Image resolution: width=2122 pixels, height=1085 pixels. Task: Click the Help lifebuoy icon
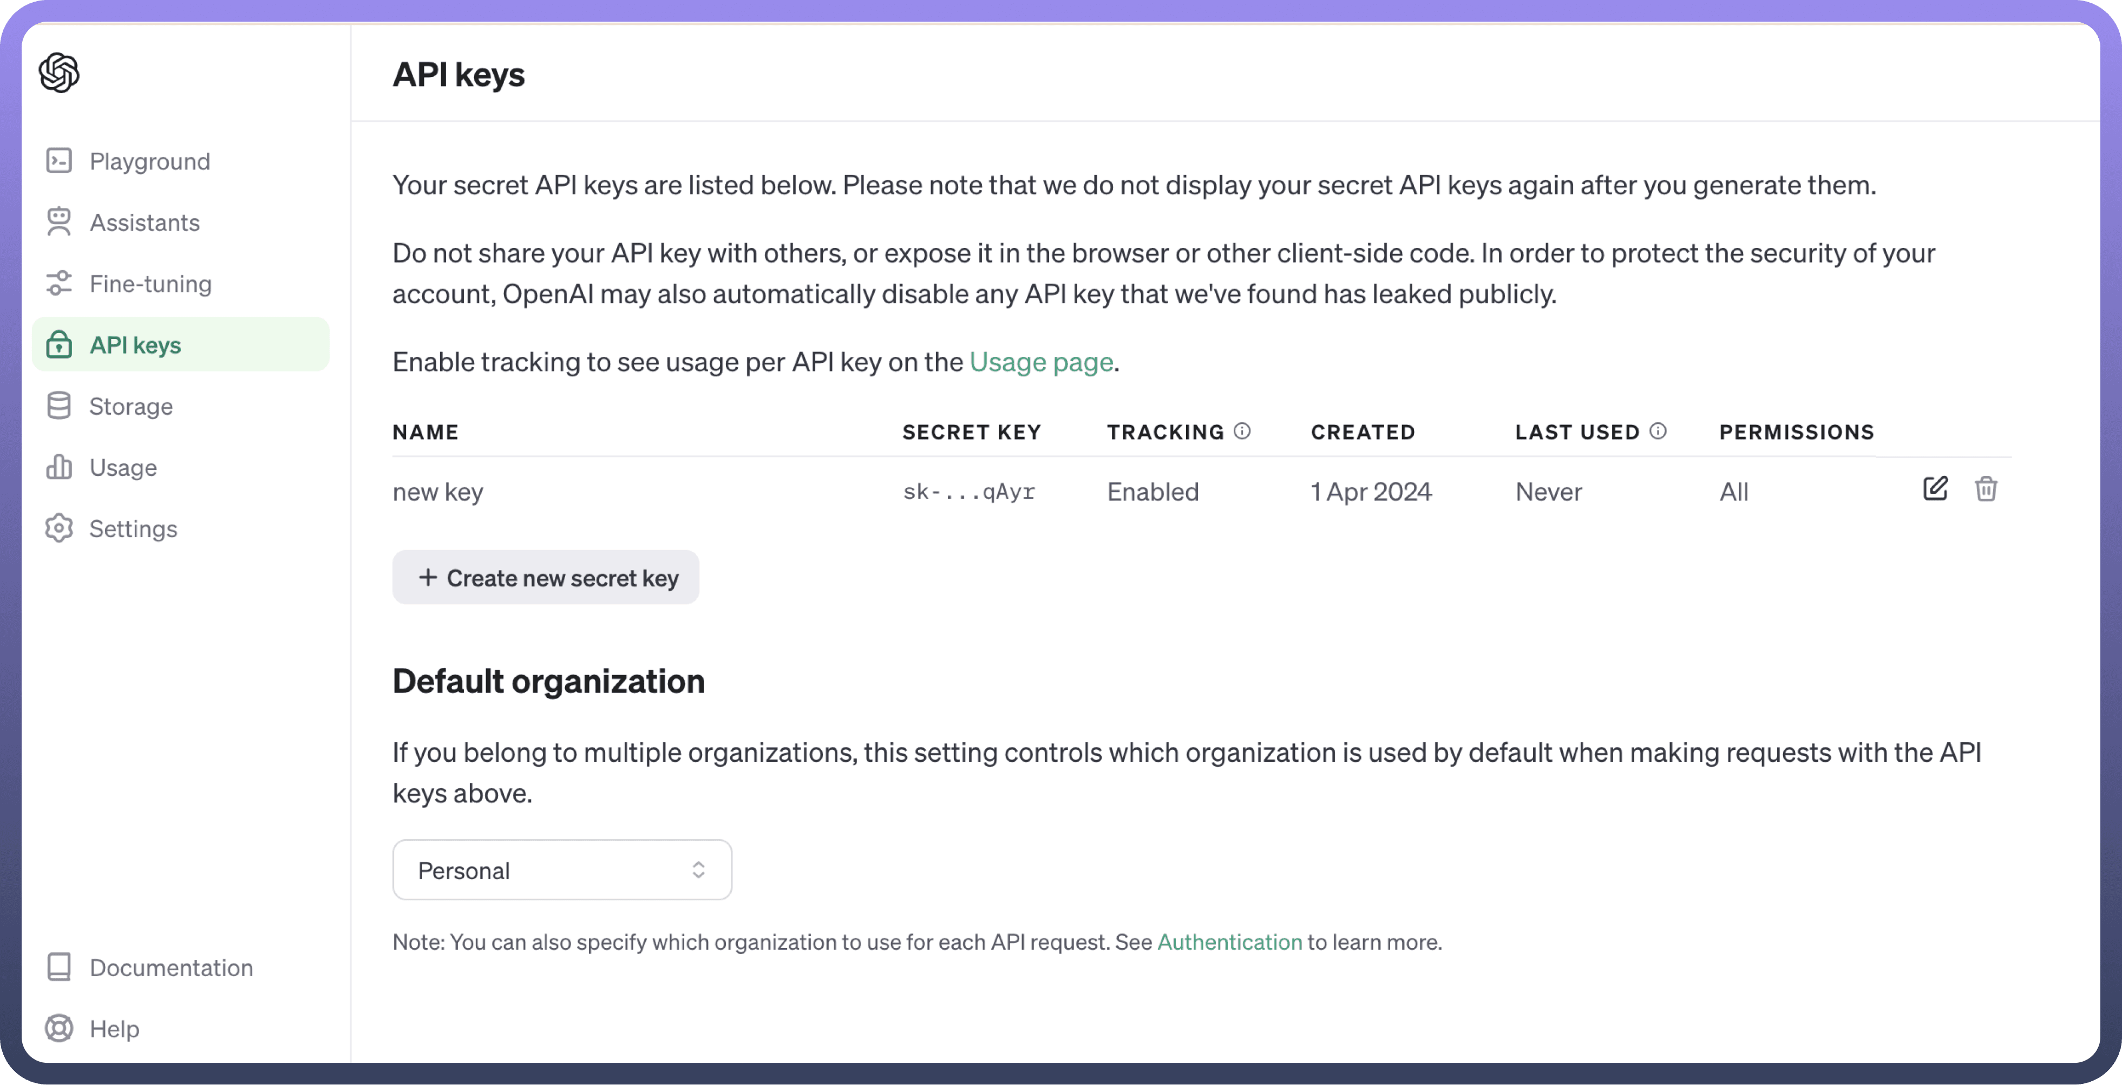tap(58, 1028)
